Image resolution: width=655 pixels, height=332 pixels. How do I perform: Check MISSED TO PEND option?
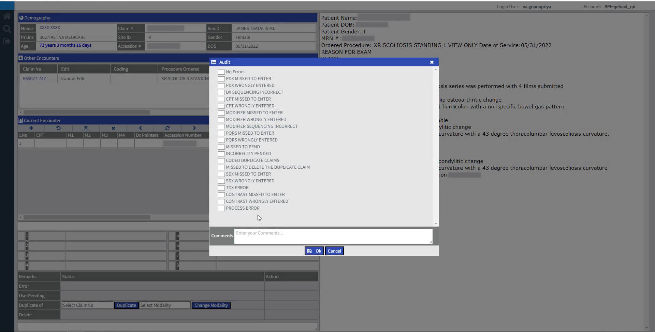(221, 147)
